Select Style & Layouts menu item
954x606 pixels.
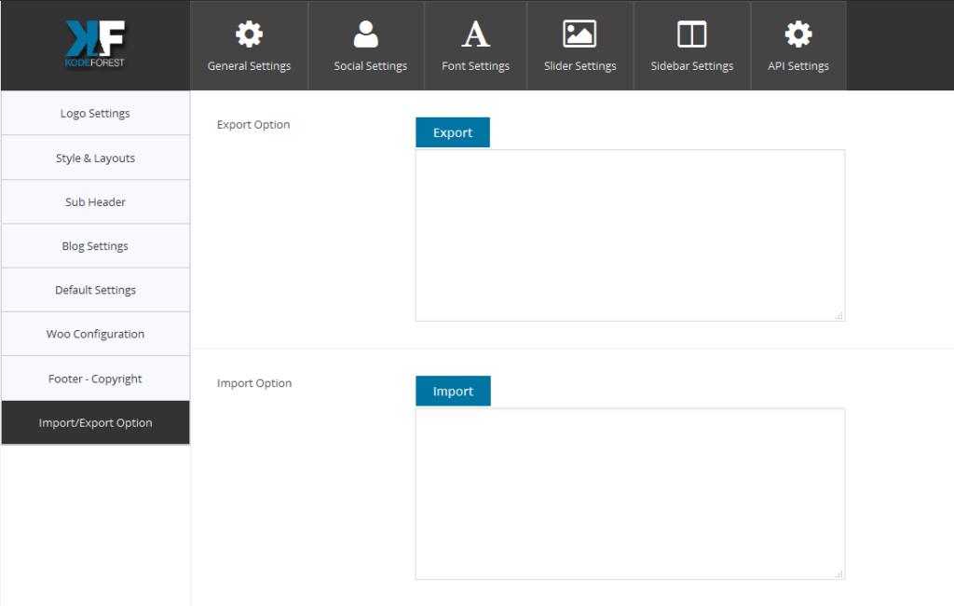(x=96, y=158)
